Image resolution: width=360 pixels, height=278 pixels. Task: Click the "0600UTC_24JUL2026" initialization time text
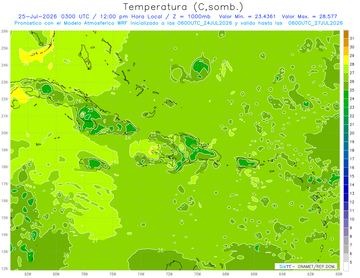(205, 23)
